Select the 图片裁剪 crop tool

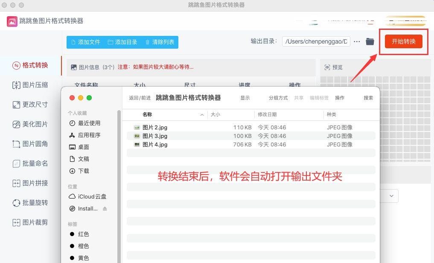[30, 222]
